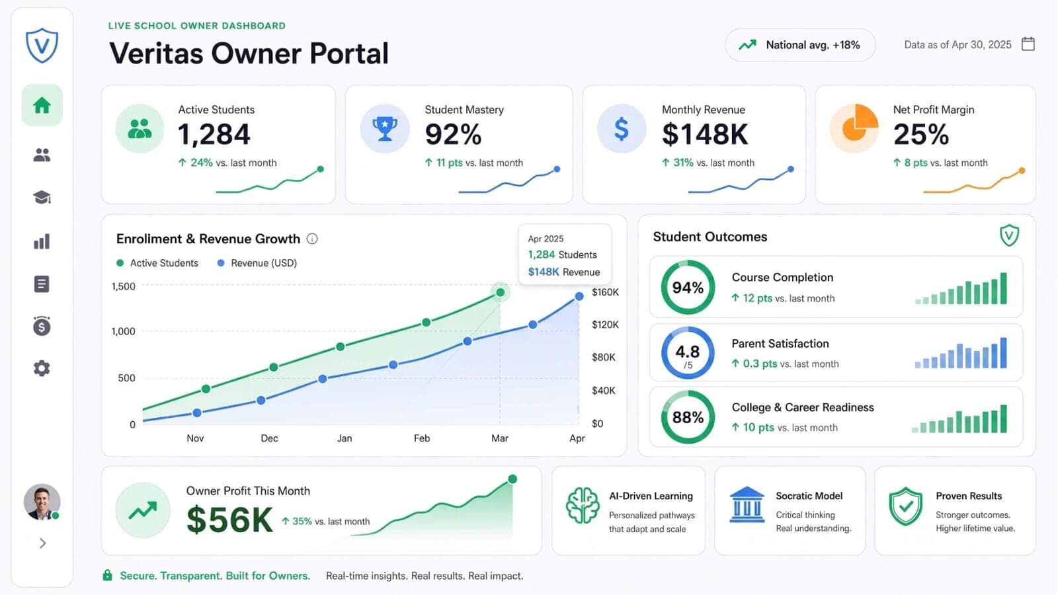Open the AI-Driven Learning card

(x=628, y=510)
